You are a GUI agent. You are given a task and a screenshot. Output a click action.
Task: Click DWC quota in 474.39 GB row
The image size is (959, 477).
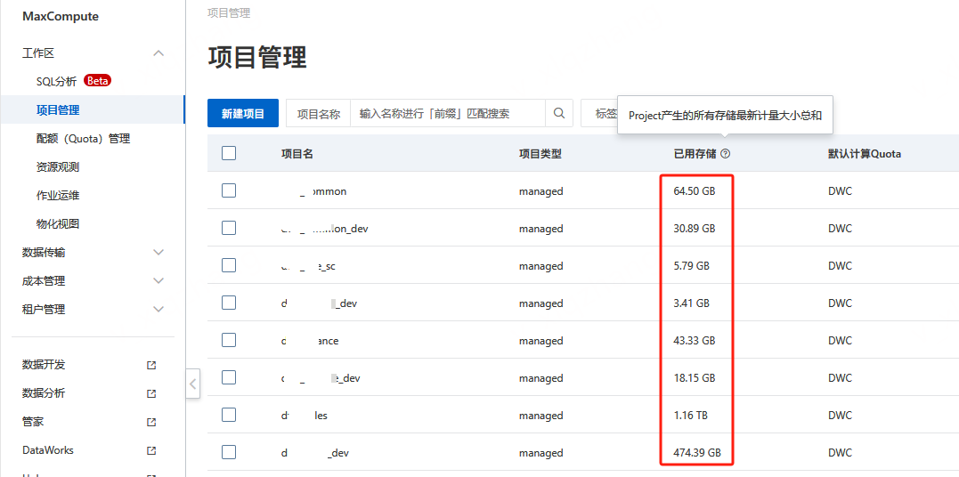pos(840,453)
